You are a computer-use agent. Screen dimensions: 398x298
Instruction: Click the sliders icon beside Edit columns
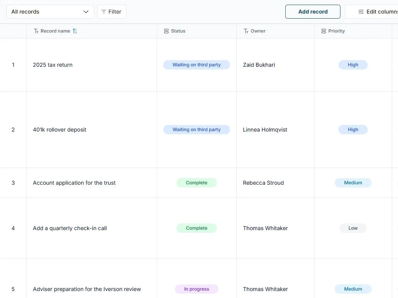tap(361, 12)
